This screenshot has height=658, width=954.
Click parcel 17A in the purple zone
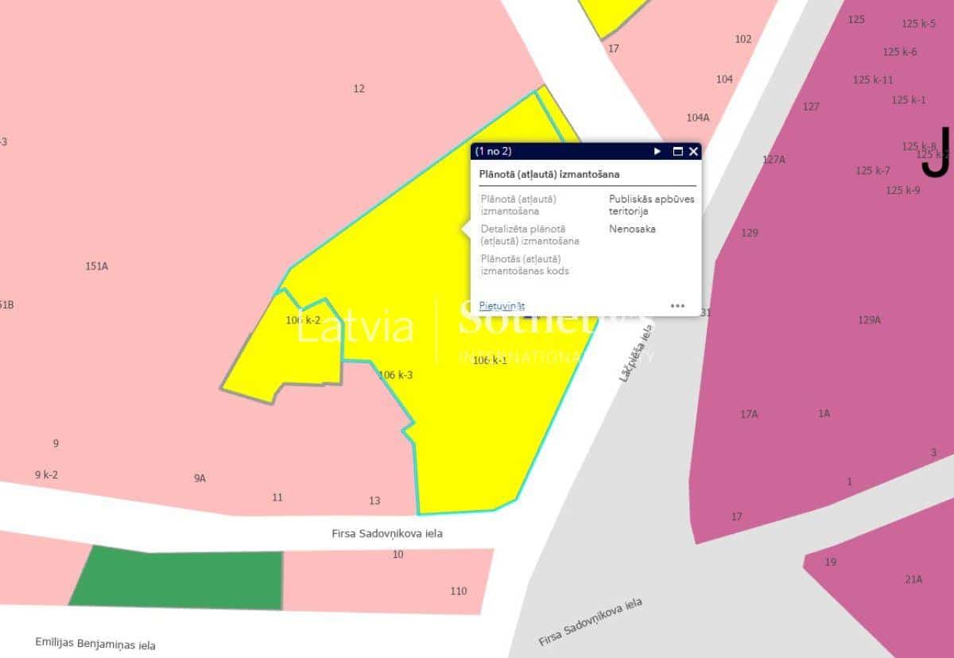(x=749, y=414)
